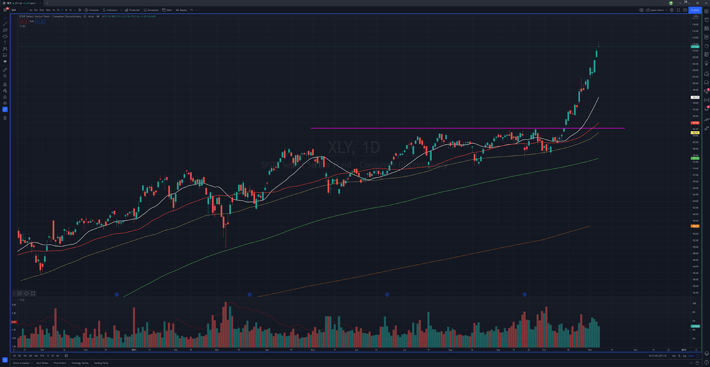Click the TradingView home icon bottom left
This screenshot has height=367, width=710.
[x=5, y=359]
